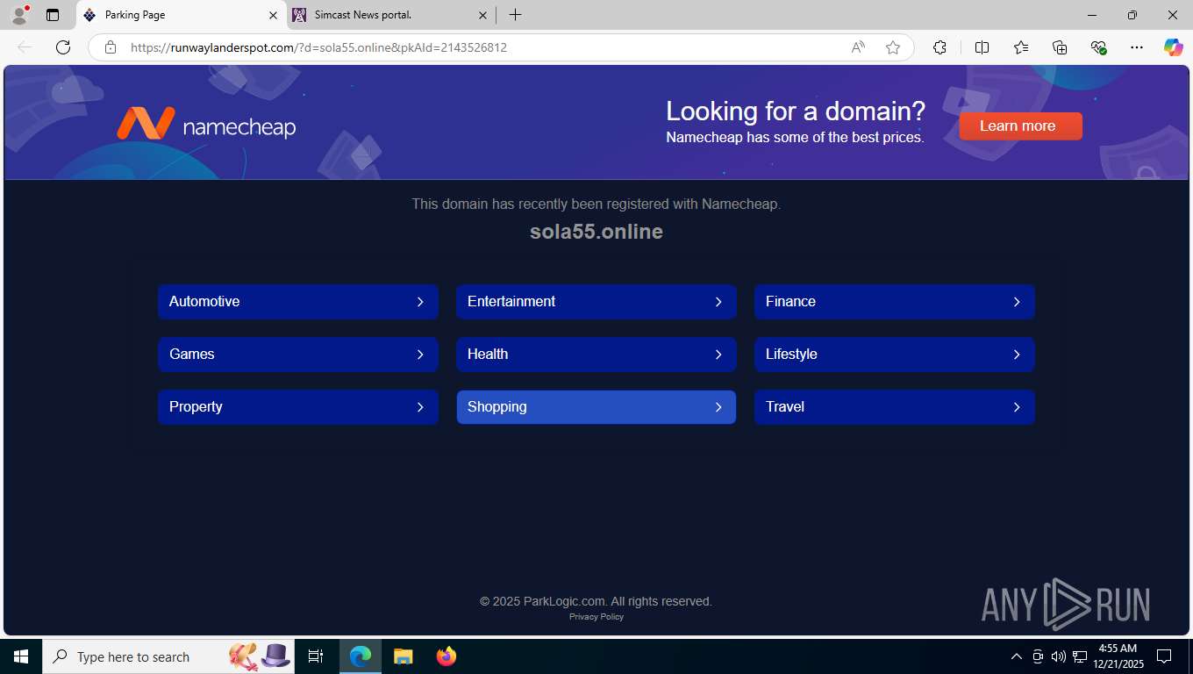Open the tab actions menu icon
Screen dimensions: 1193x674
(x=53, y=15)
